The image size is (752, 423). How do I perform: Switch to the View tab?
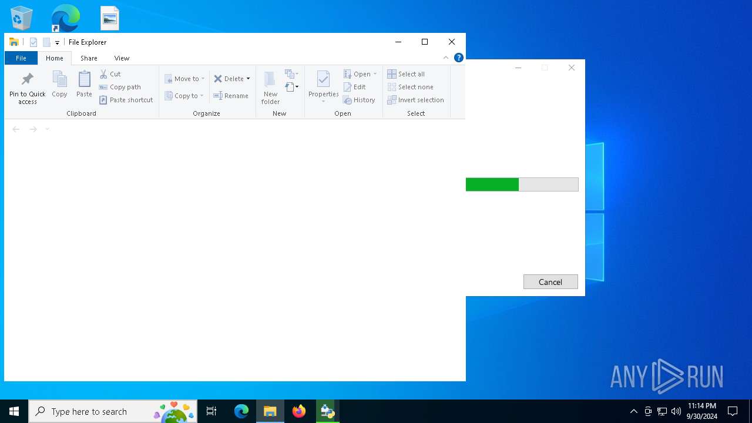[122, 58]
